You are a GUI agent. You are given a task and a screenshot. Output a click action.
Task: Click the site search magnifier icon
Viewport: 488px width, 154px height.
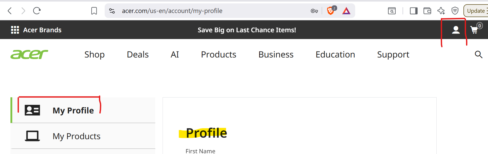coord(478,55)
